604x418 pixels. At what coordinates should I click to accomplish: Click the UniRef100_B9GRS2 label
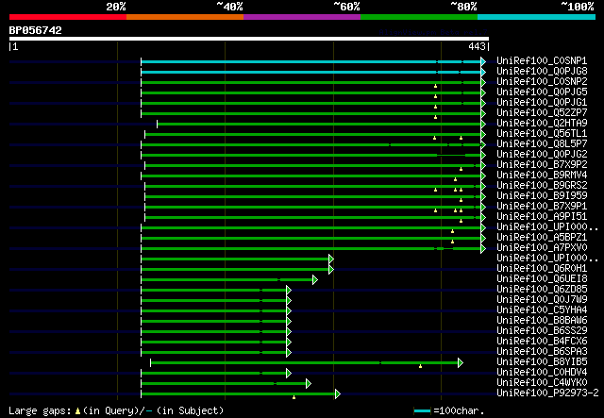pos(542,186)
